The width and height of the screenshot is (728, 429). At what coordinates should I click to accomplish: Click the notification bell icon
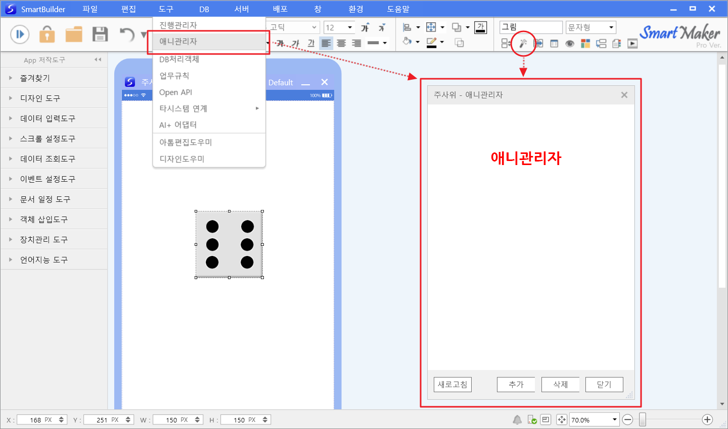(x=517, y=419)
